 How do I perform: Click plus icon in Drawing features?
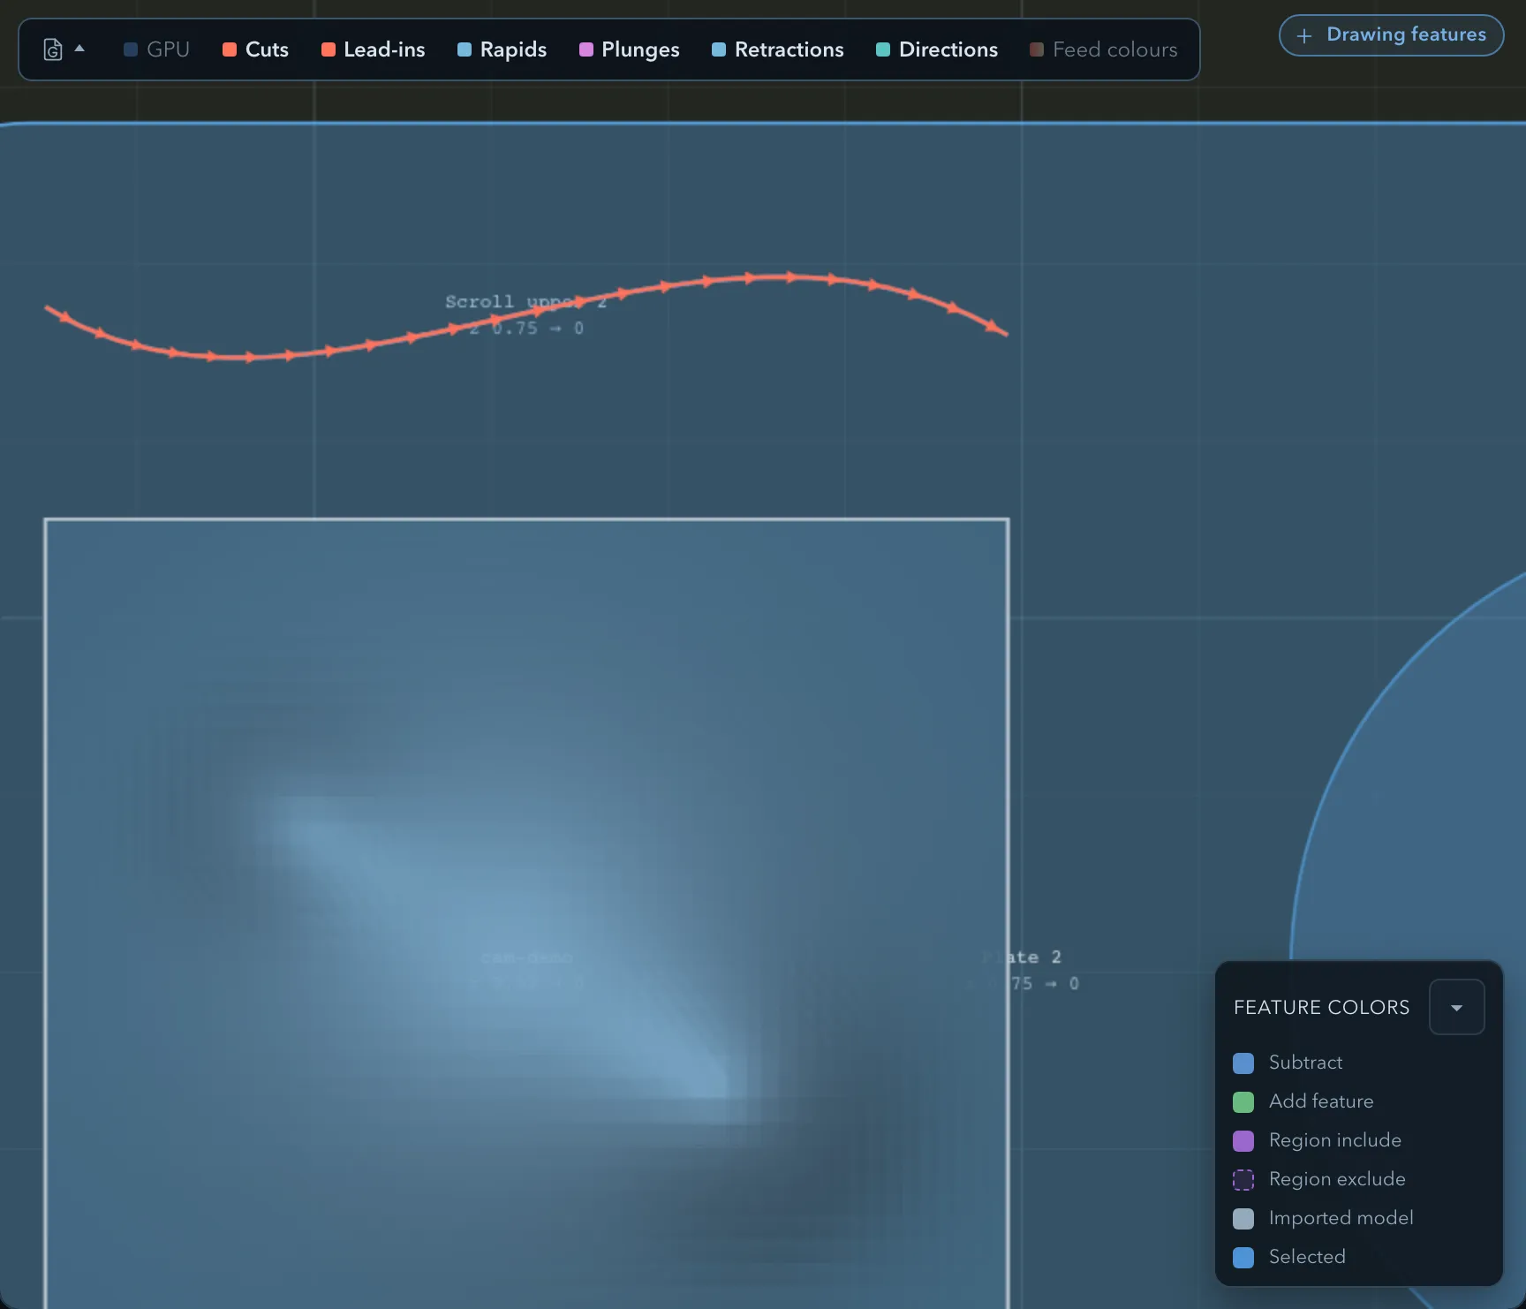[1304, 36]
